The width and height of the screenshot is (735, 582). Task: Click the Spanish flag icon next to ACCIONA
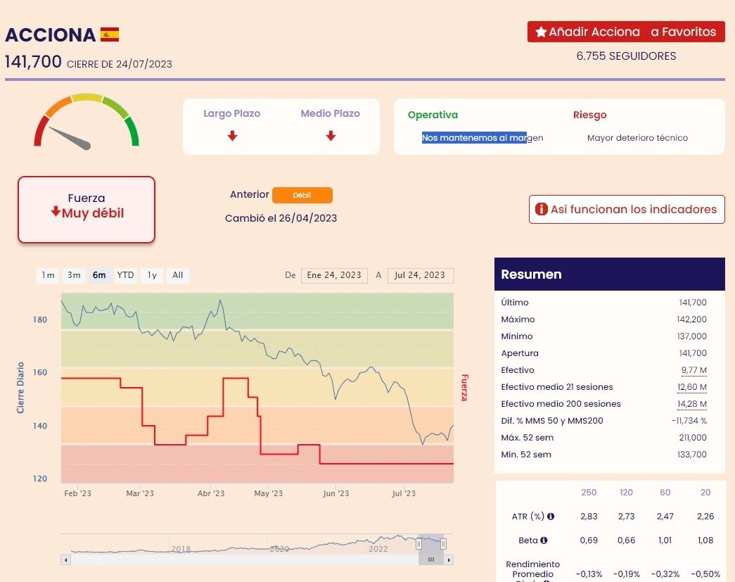pos(110,34)
